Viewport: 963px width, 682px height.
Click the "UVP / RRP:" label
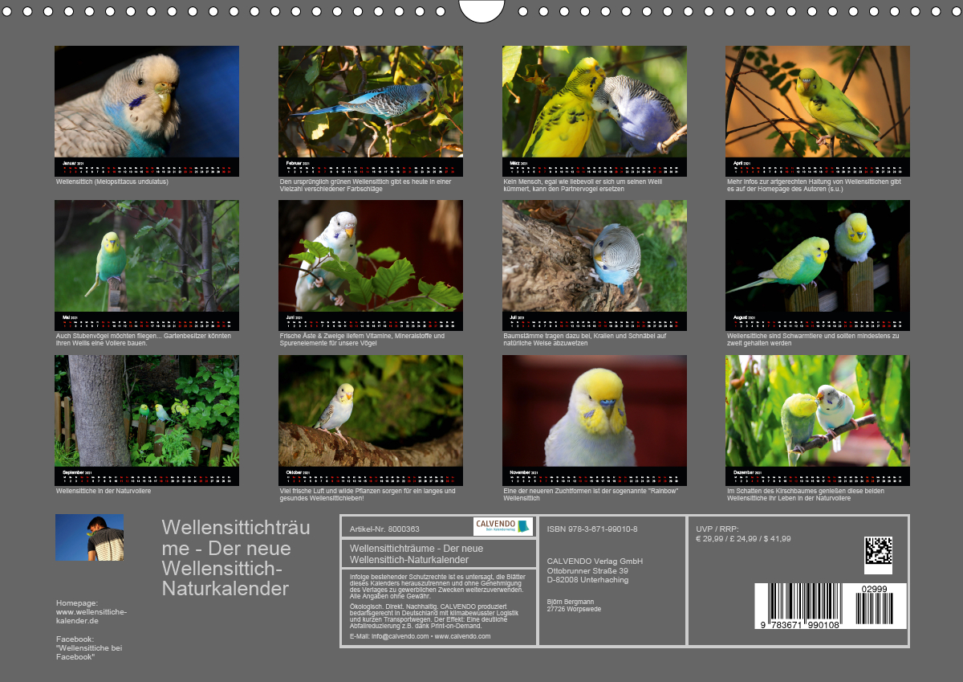coord(717,529)
